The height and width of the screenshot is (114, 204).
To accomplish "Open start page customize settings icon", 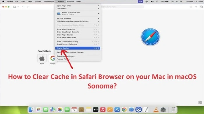I will [x=200, y=102].
